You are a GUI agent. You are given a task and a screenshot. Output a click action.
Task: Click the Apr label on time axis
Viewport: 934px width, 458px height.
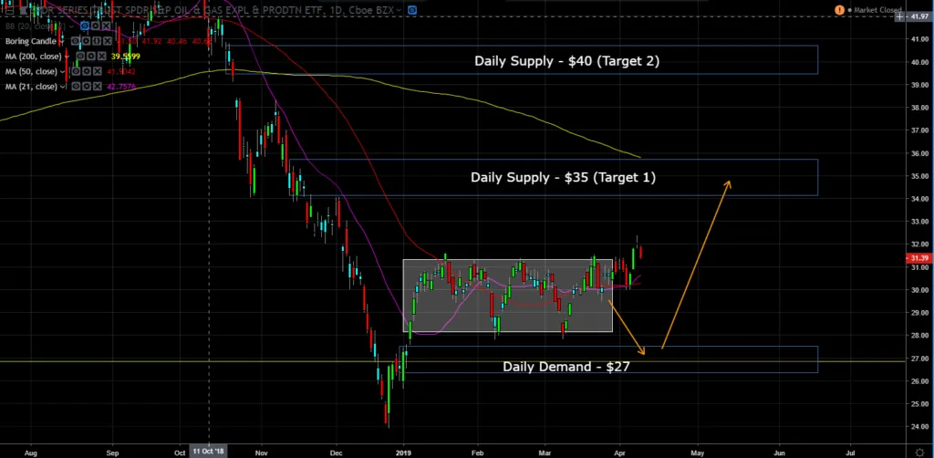620,452
